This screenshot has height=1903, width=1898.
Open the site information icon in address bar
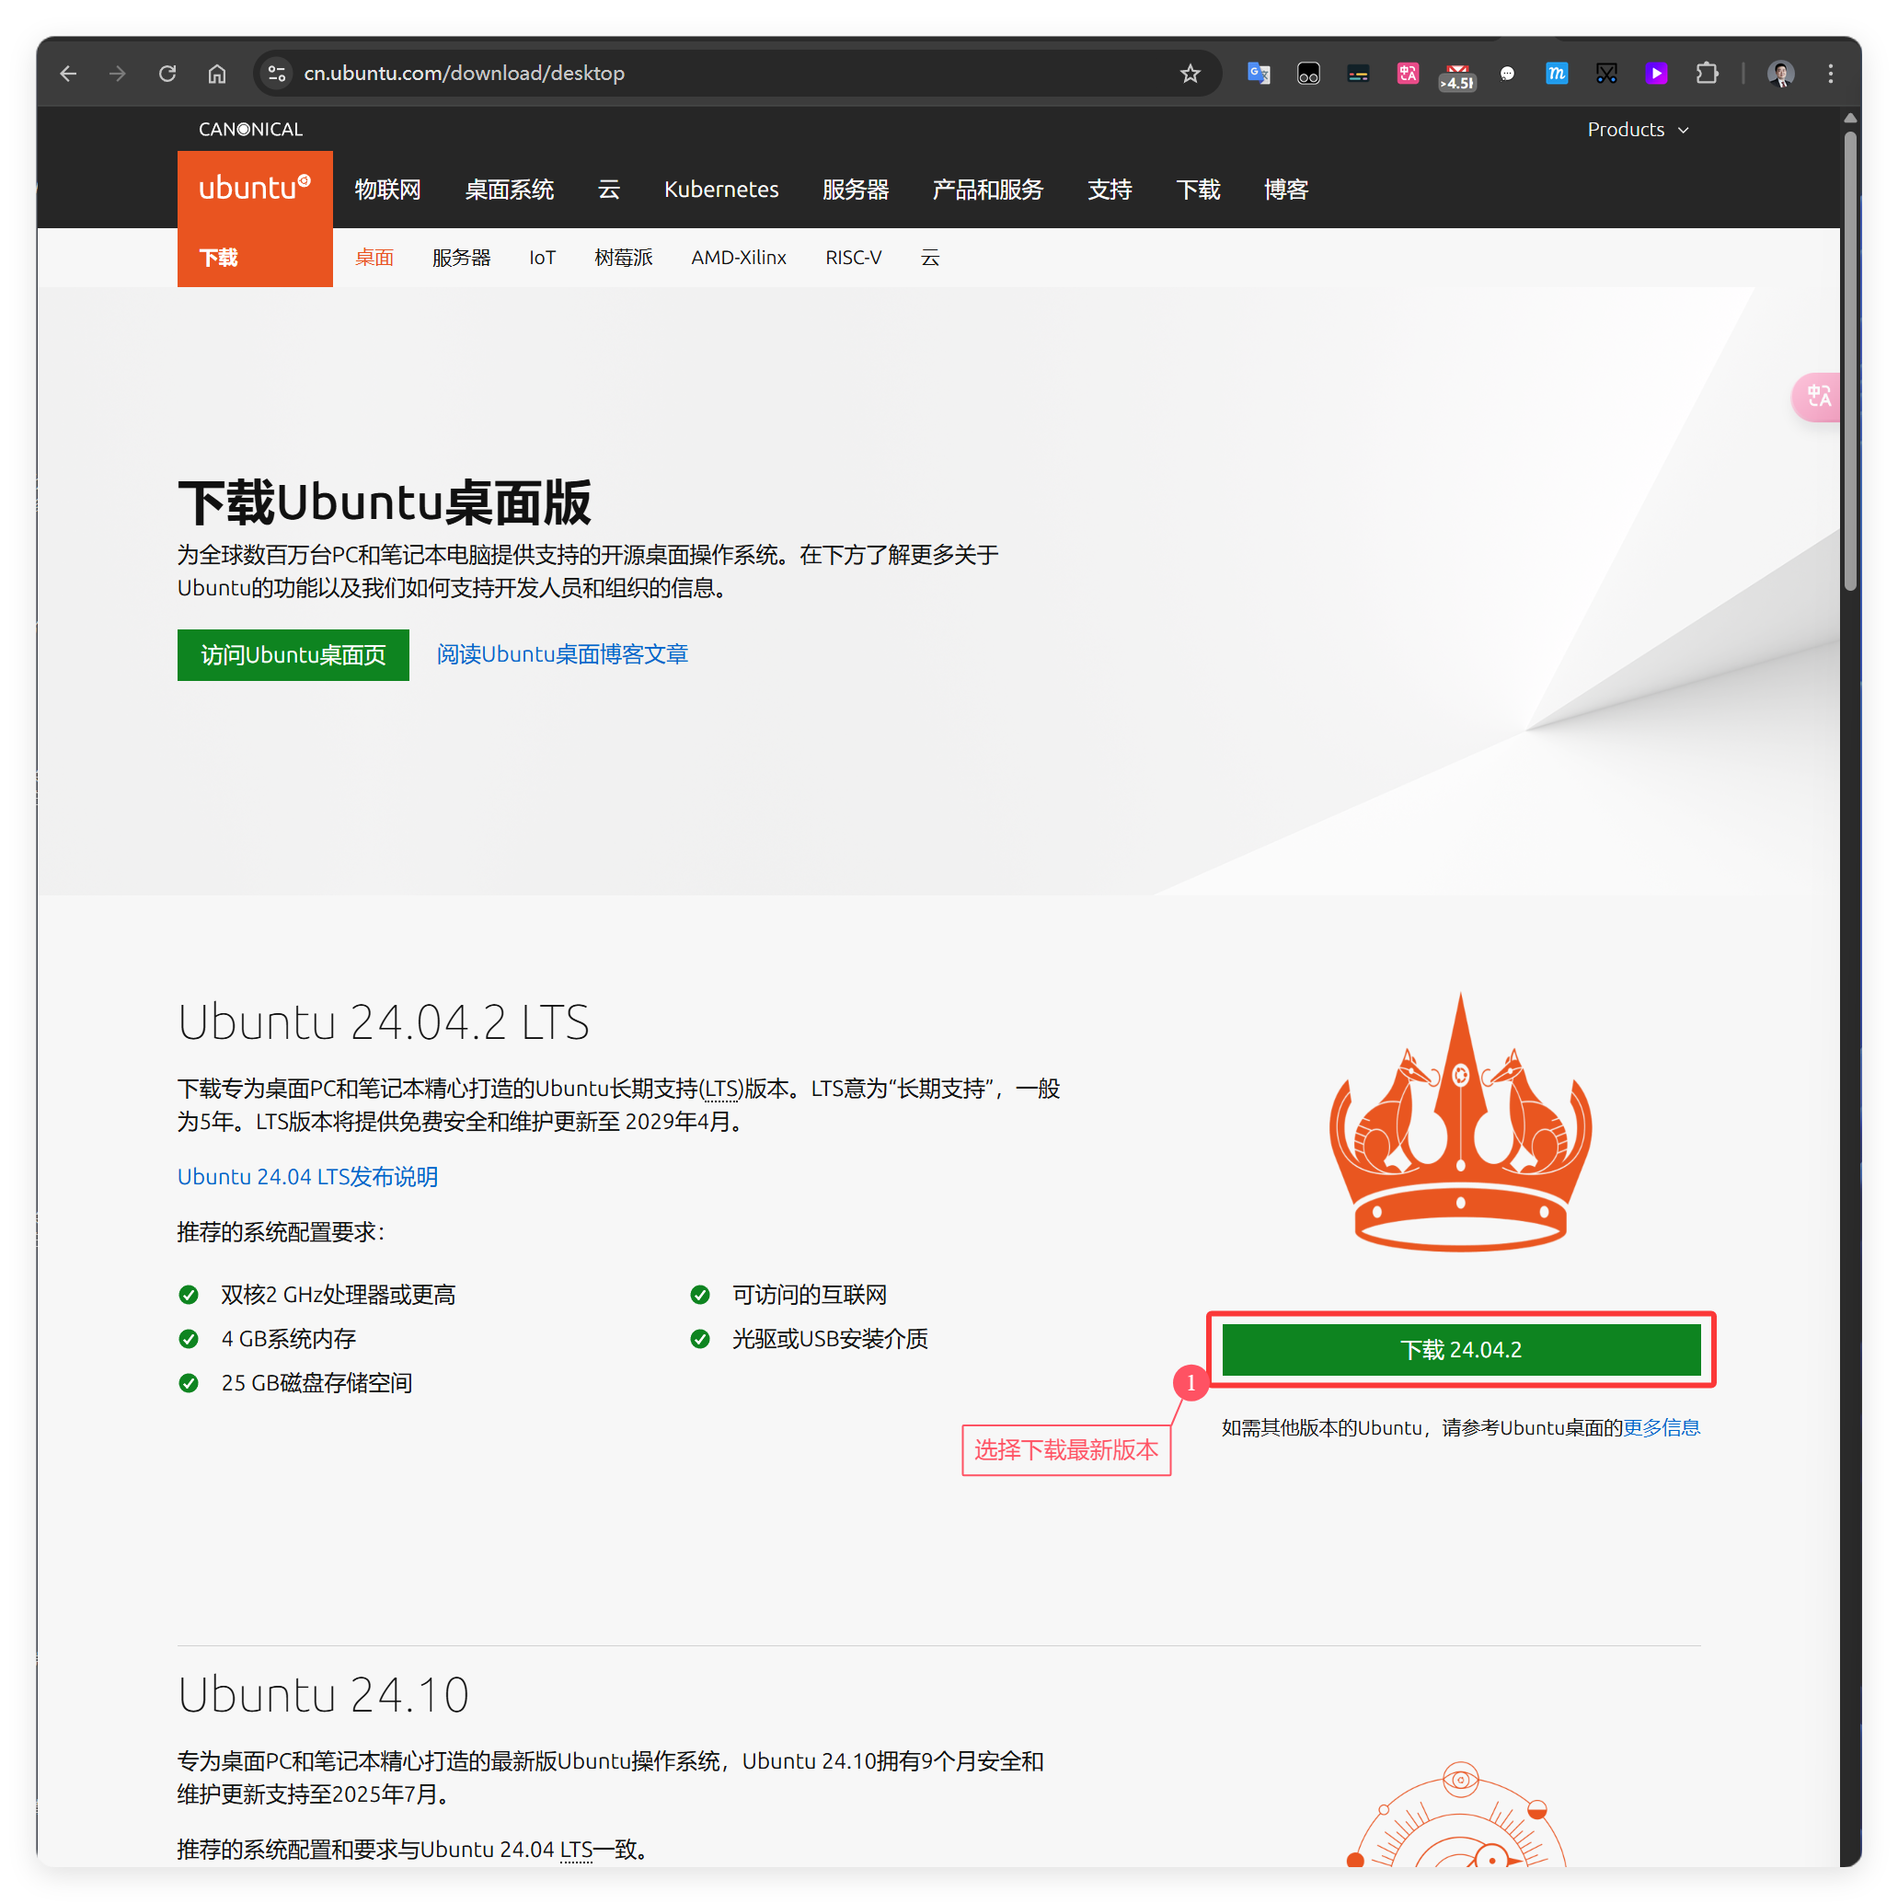coord(277,74)
